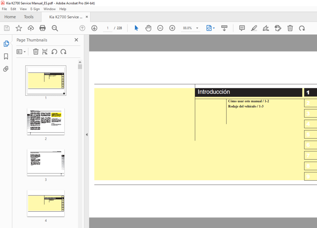This screenshot has width=317, height=228.
Task: Open the Bookmarks panel
Action: tap(6, 56)
